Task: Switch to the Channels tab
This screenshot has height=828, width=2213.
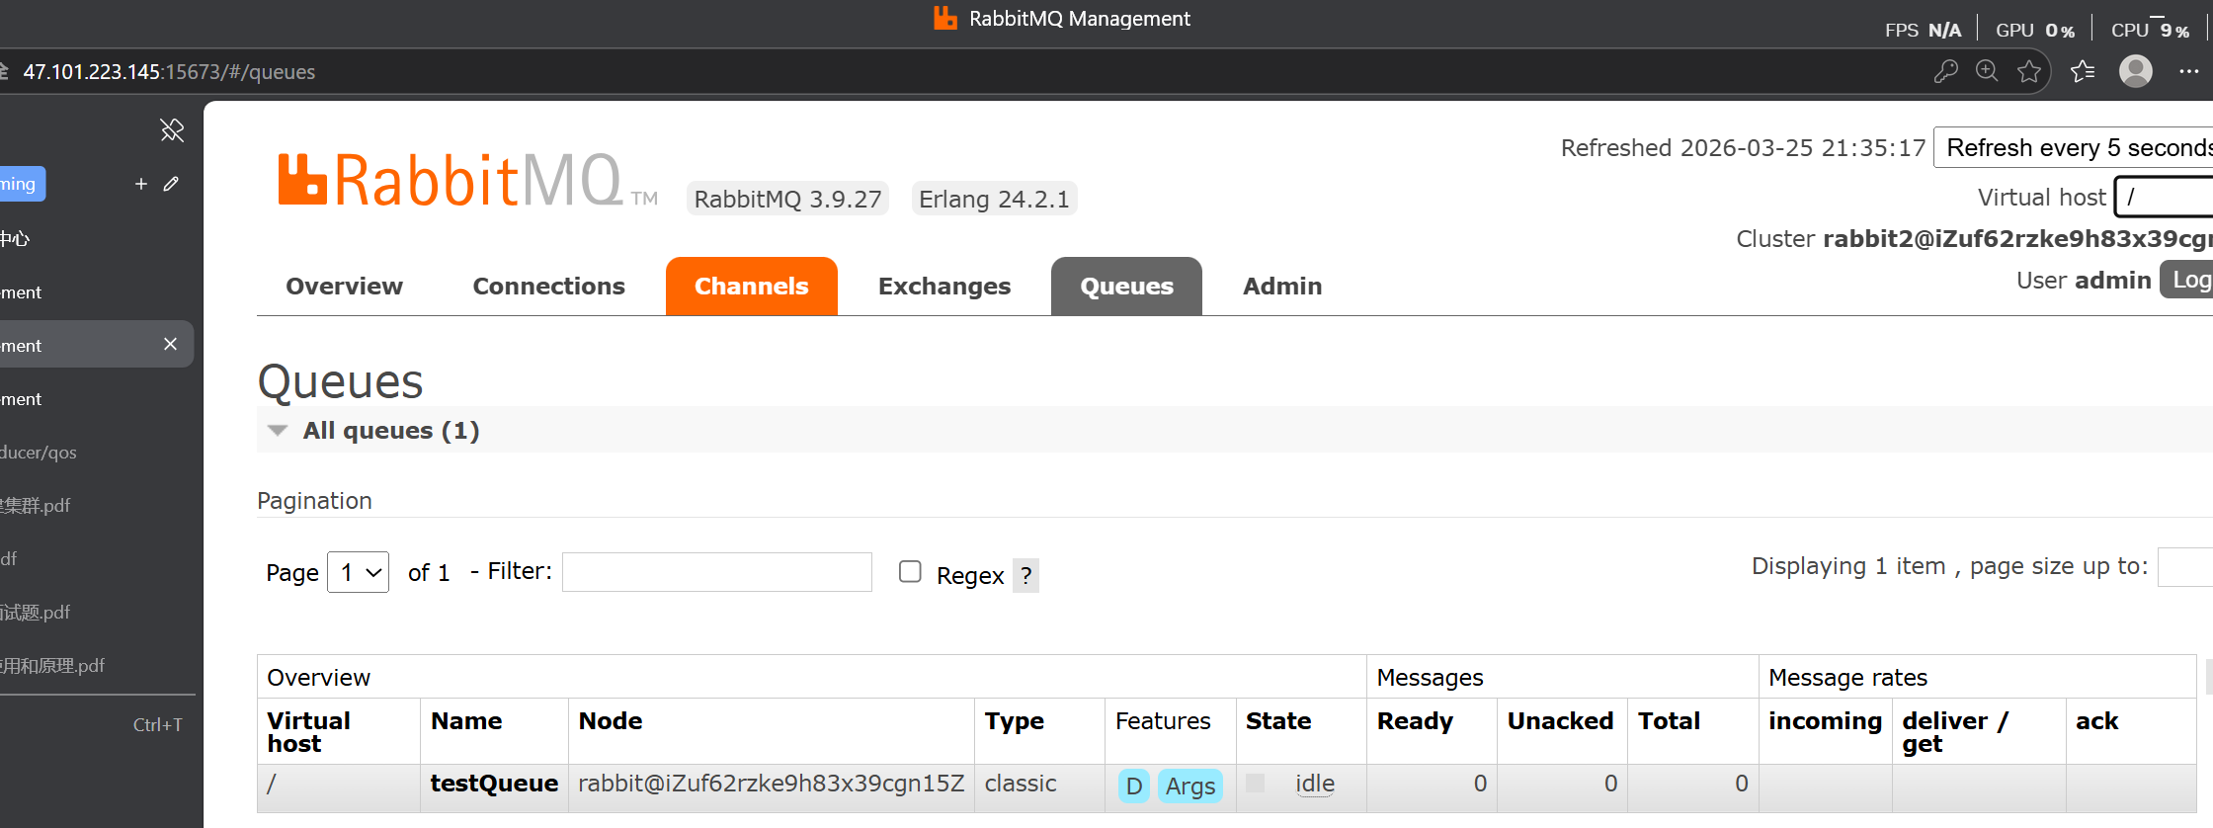Action: [752, 287]
